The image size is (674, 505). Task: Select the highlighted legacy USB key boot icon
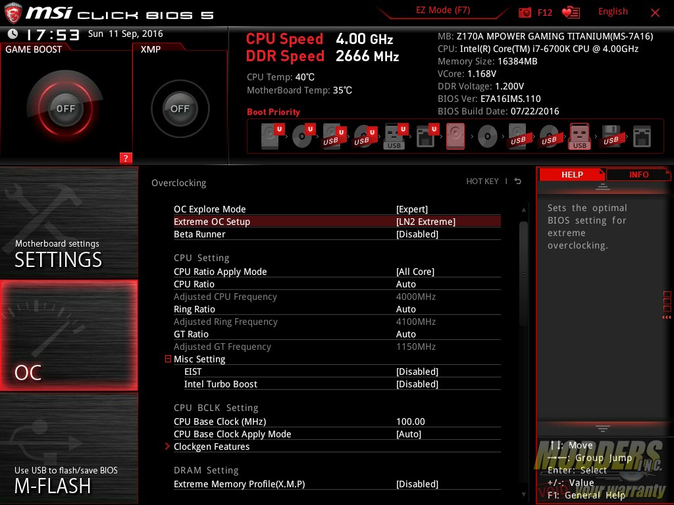[x=580, y=136]
